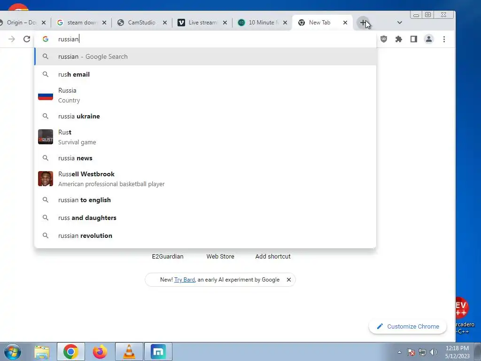Close the New Tab tab
This screenshot has width=481, height=361.
pyautogui.click(x=345, y=23)
